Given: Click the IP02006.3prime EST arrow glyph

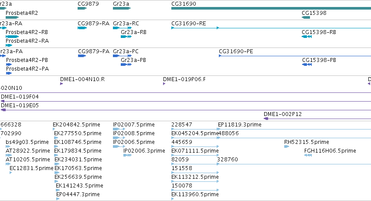Looking at the screenshot, I should click(x=127, y=155).
